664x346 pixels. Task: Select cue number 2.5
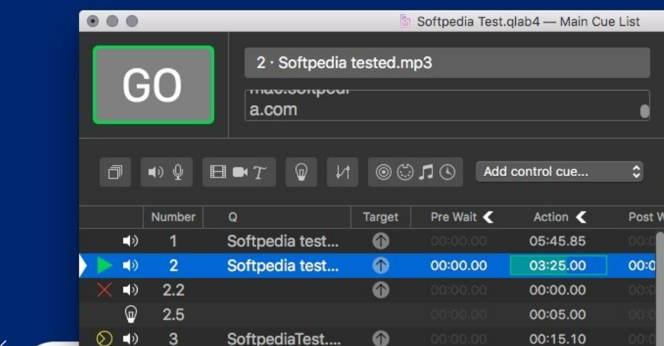tap(173, 315)
